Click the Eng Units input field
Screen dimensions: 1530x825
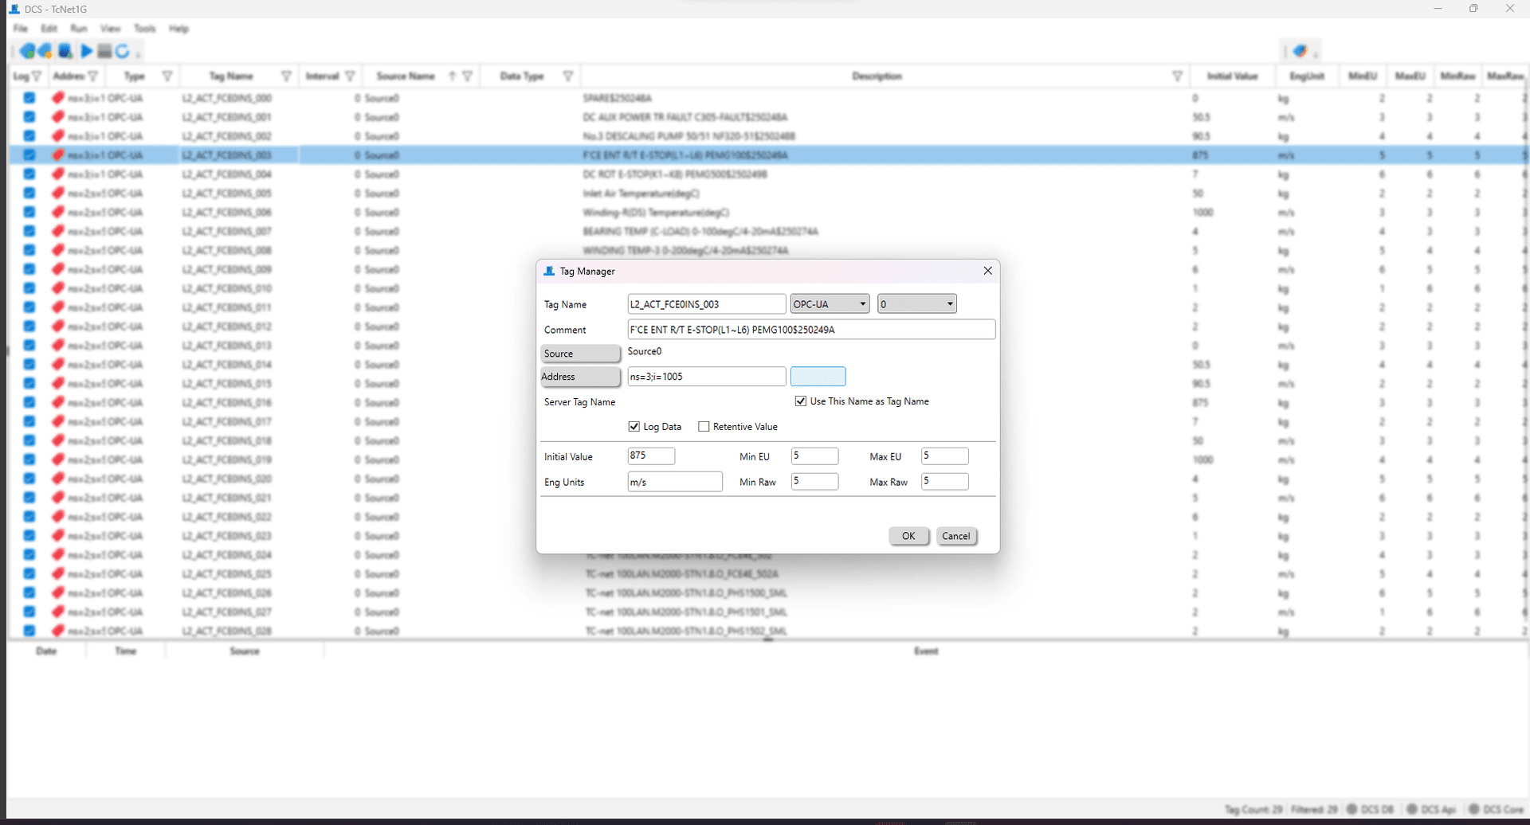(675, 482)
